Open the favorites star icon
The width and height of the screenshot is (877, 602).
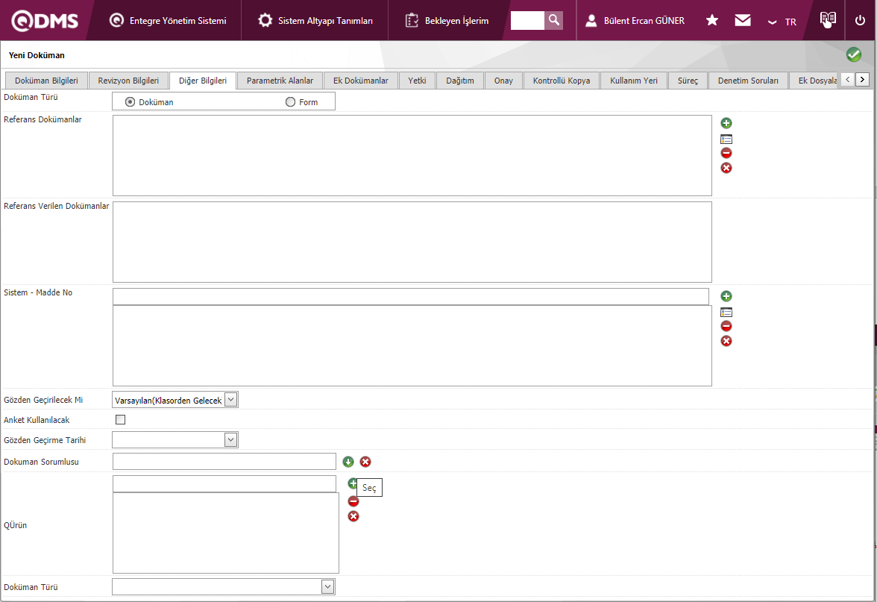[712, 20]
